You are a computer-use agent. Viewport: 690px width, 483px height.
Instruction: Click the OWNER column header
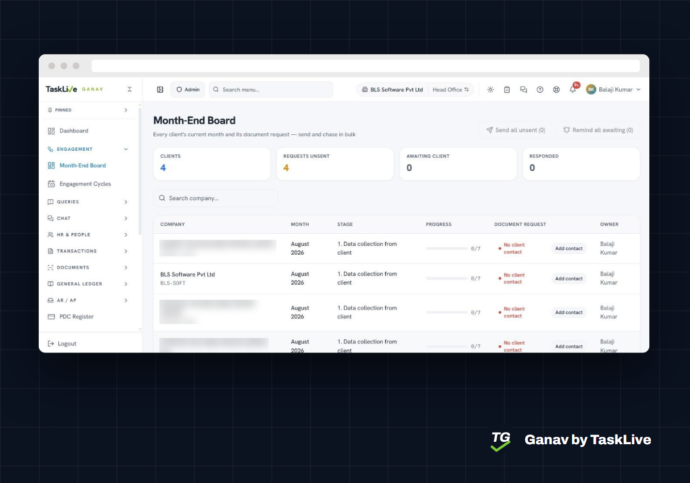(x=609, y=225)
